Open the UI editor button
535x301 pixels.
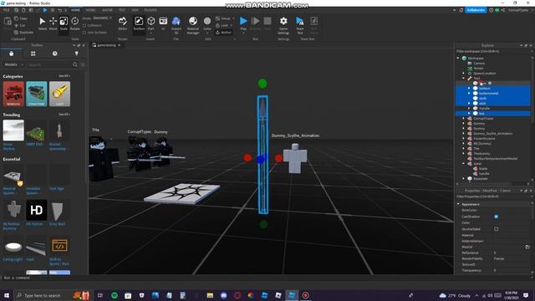[x=163, y=23]
